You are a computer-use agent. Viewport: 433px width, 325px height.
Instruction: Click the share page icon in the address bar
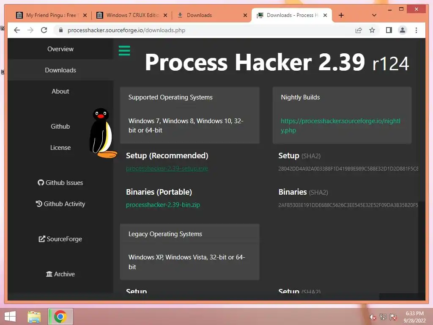pyautogui.click(x=359, y=30)
